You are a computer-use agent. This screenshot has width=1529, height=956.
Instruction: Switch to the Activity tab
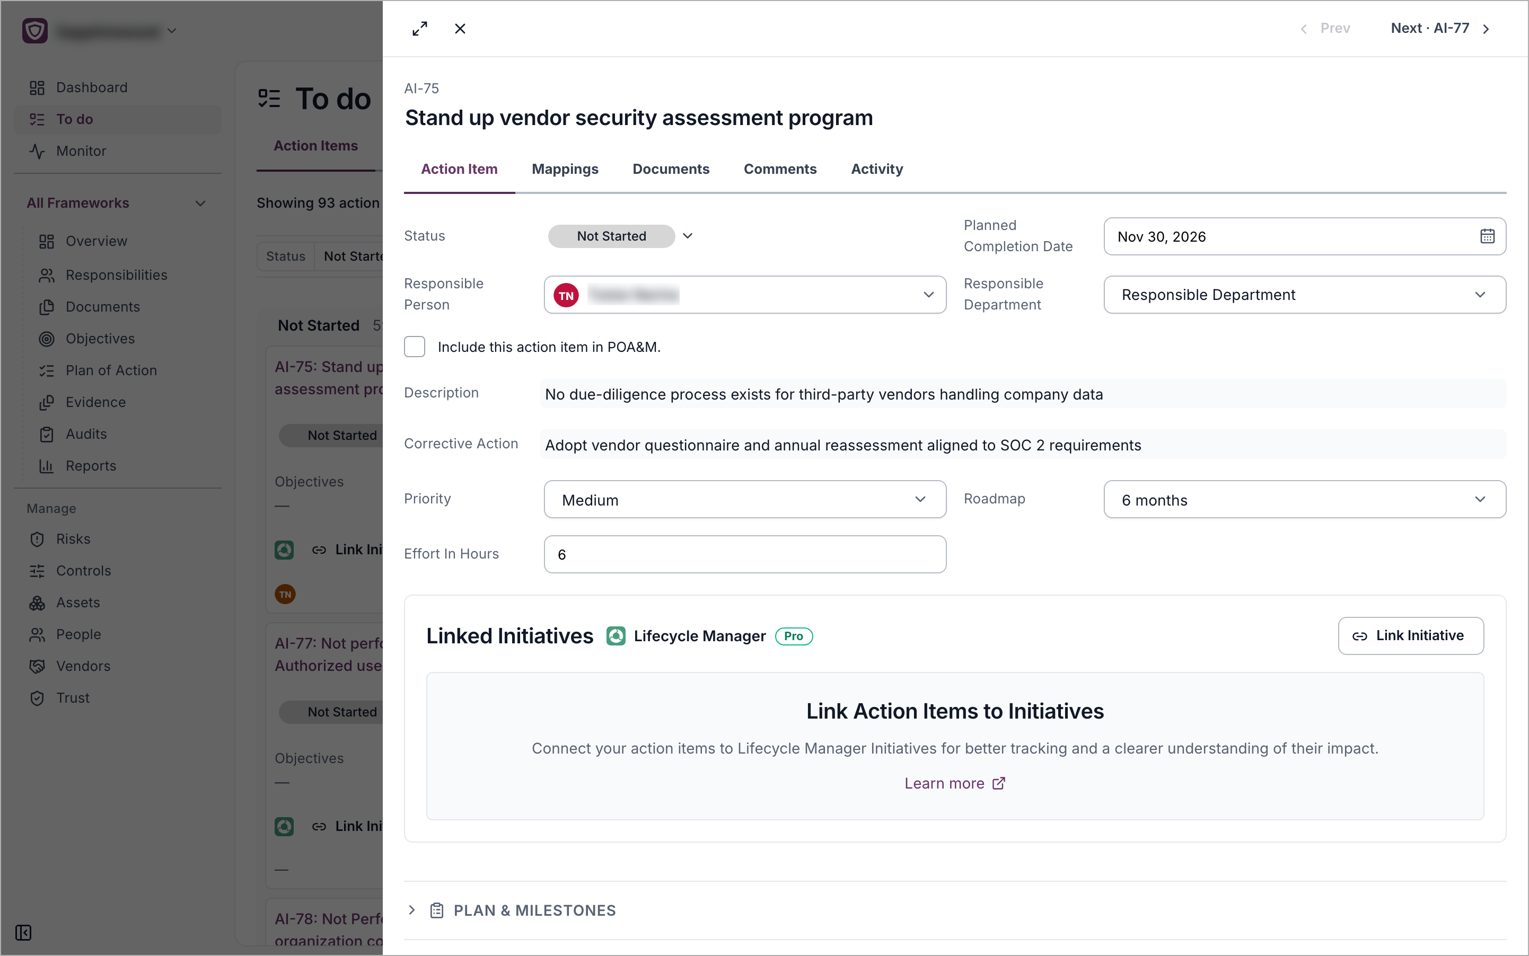876,169
